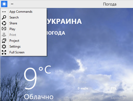Open the title bar ellipsis menu
This screenshot has height=101, width=133.
(12, 4)
